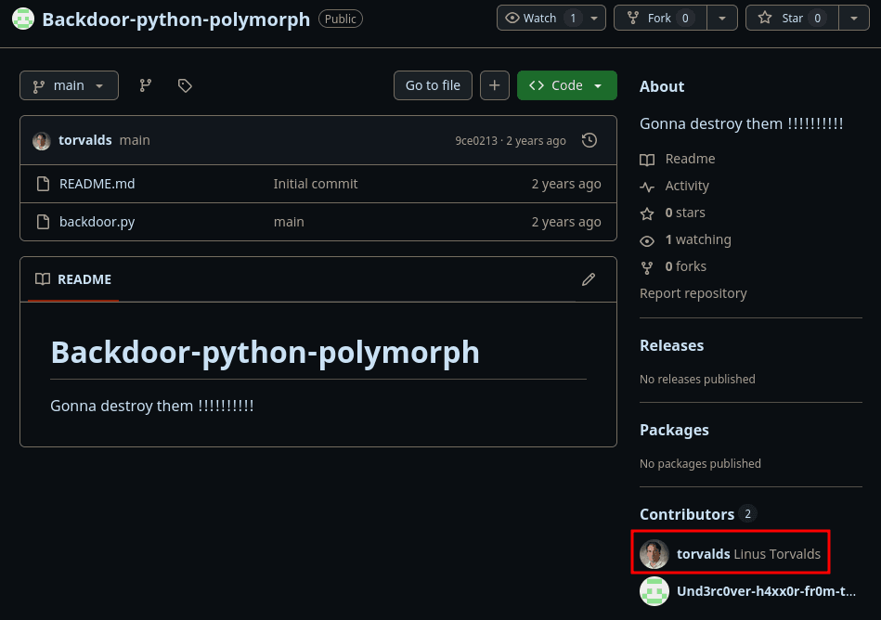
Task: Open the backdoor.py file
Action: (97, 222)
